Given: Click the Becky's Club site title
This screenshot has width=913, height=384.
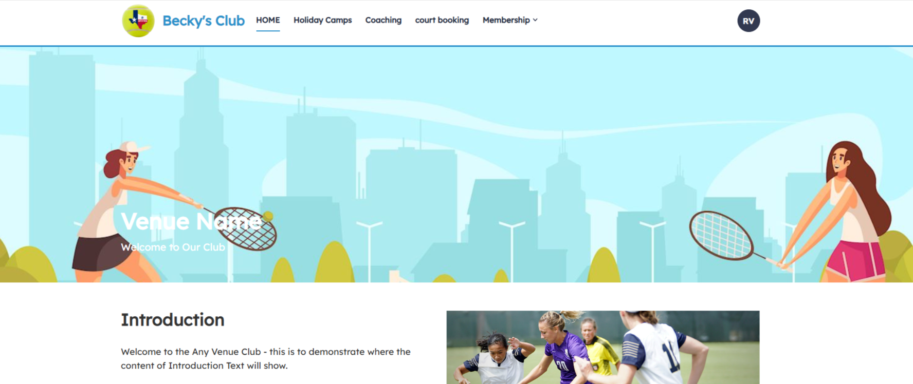Looking at the screenshot, I should (x=203, y=21).
